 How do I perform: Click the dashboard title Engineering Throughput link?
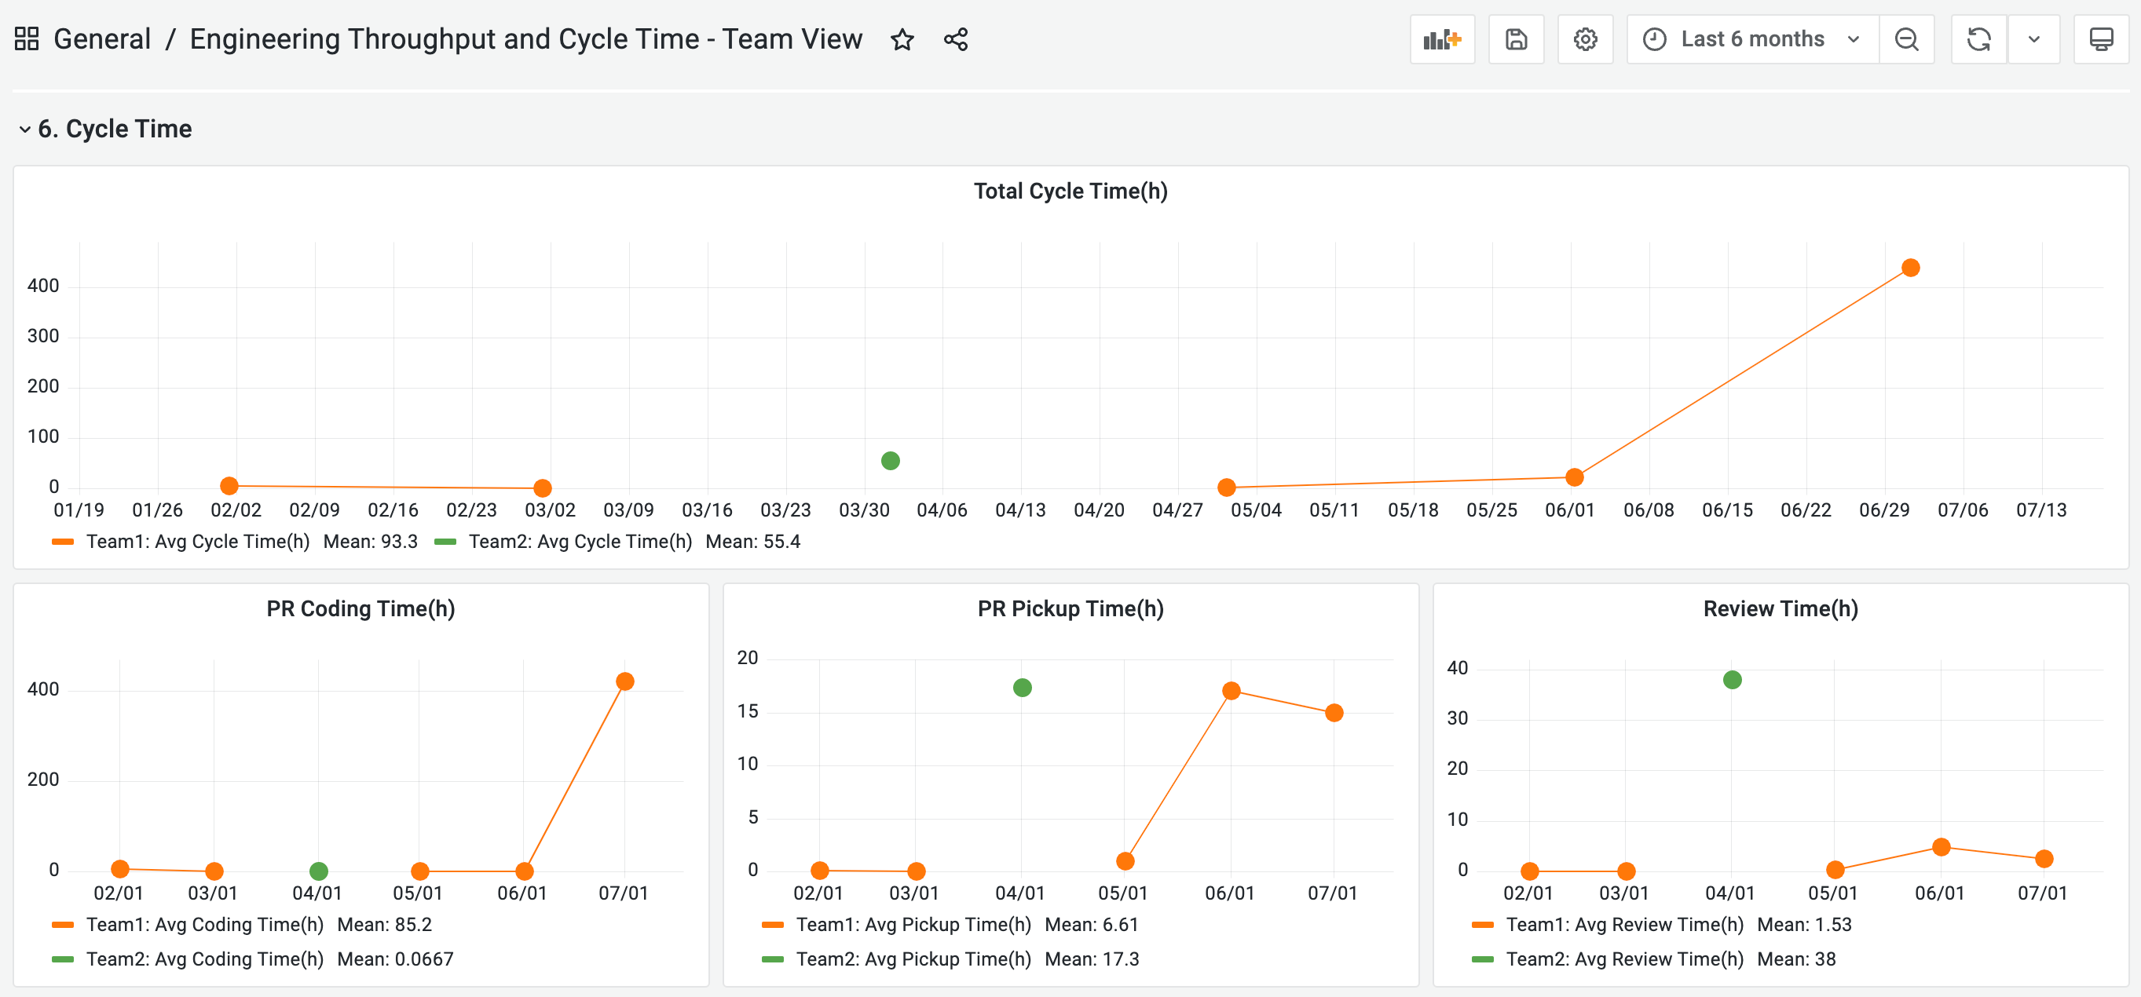525,39
